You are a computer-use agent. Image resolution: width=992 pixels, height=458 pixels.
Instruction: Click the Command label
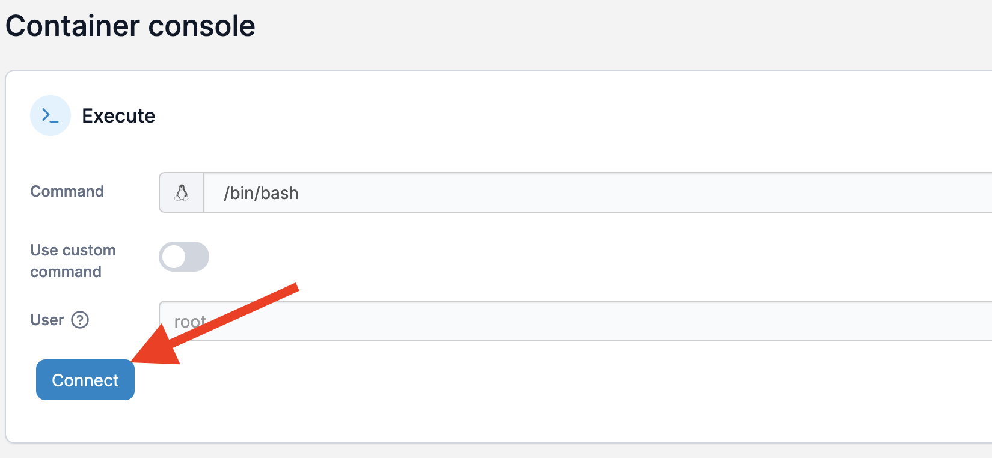point(67,191)
